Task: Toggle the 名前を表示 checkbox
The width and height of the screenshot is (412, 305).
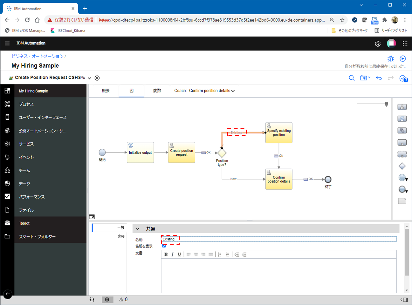Action: pyautogui.click(x=164, y=246)
